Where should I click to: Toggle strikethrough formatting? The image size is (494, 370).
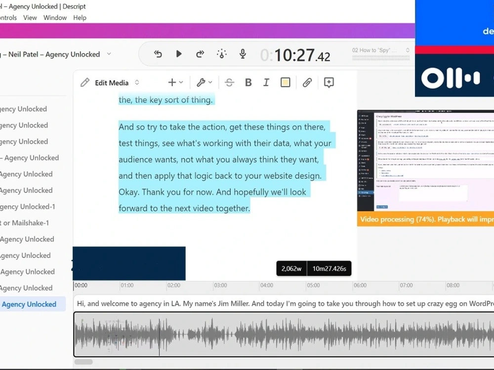coord(229,82)
